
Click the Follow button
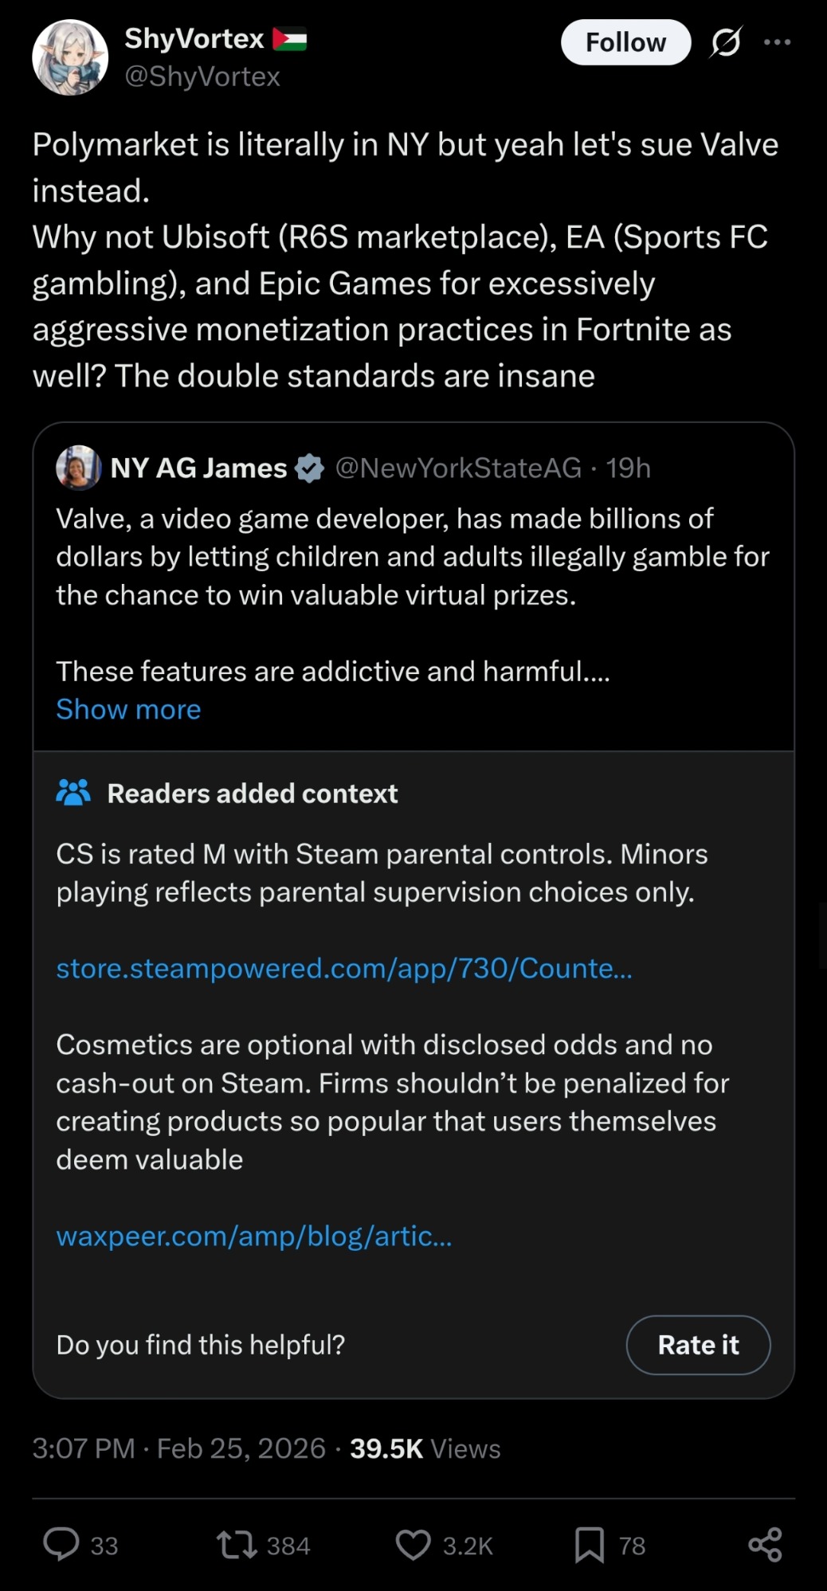[x=625, y=42]
